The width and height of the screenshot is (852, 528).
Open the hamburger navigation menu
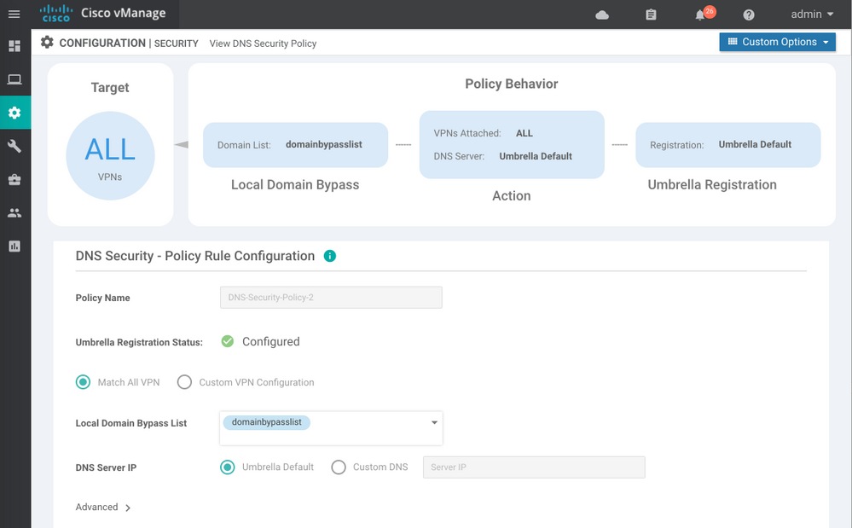14,14
